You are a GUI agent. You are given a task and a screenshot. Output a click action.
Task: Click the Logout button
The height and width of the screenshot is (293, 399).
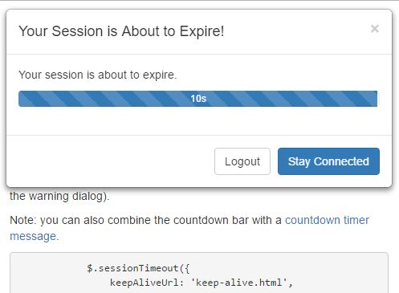[x=242, y=161]
